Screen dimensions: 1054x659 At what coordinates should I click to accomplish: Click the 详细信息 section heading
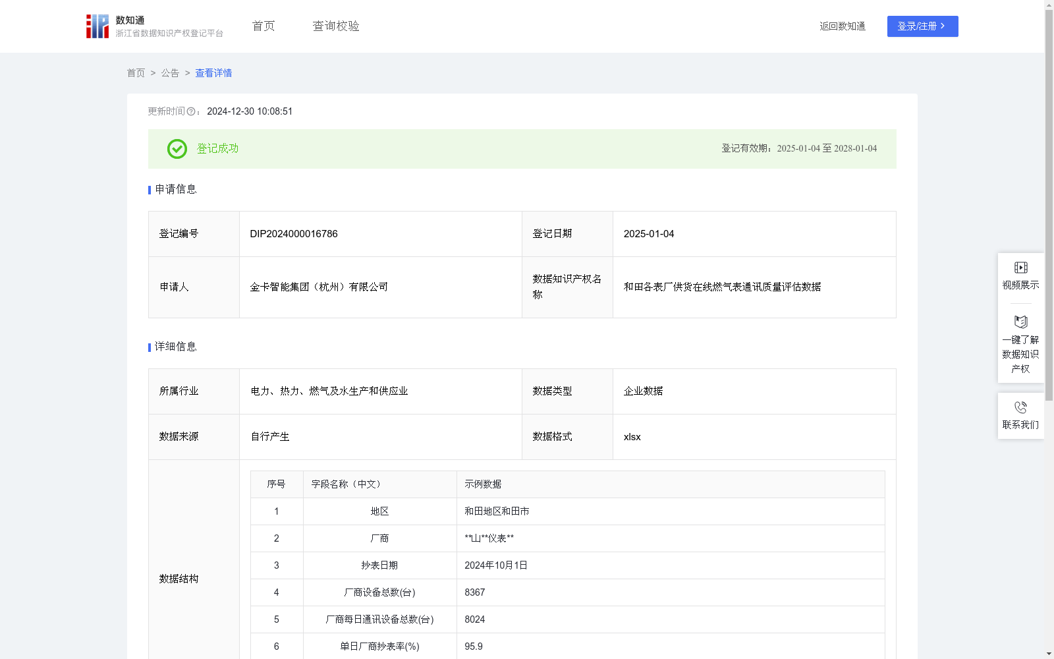pos(175,347)
